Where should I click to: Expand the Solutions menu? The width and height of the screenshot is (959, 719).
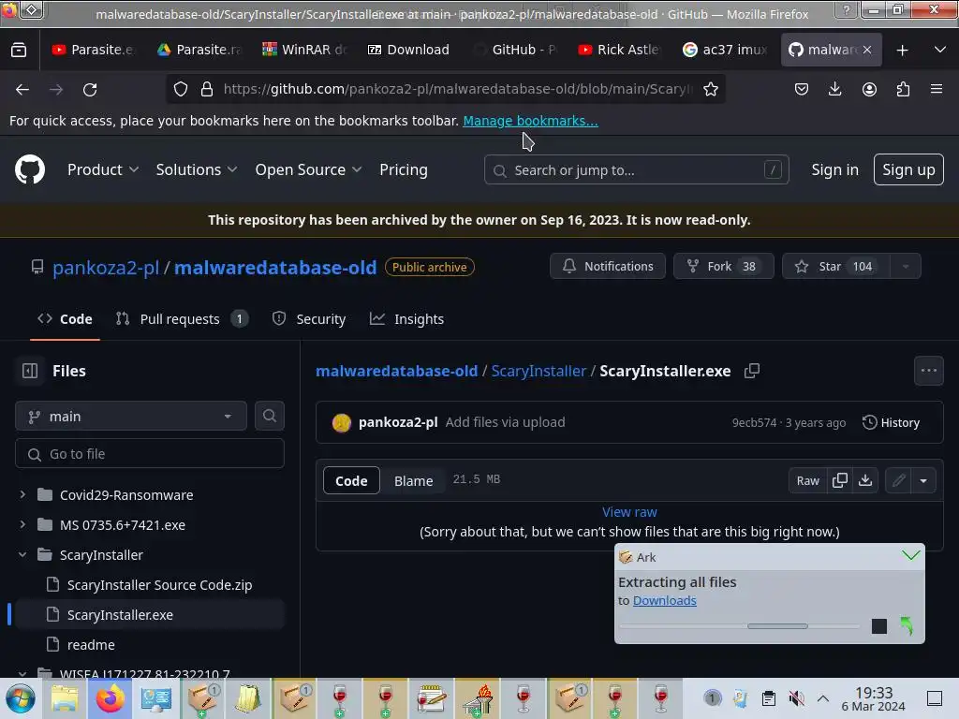pyautogui.click(x=197, y=169)
